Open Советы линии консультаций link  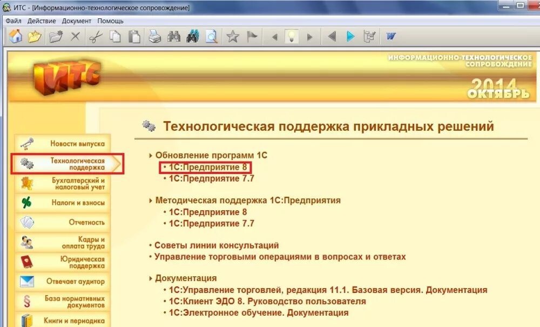point(217,245)
